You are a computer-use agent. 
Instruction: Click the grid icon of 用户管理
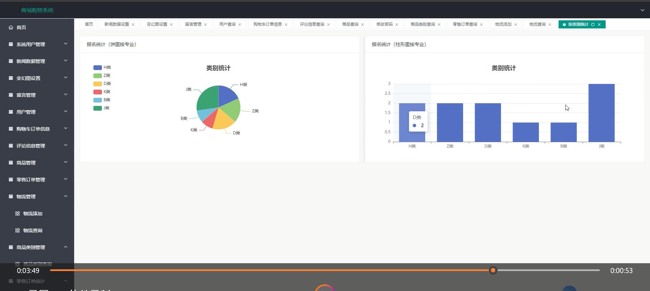(x=11, y=112)
